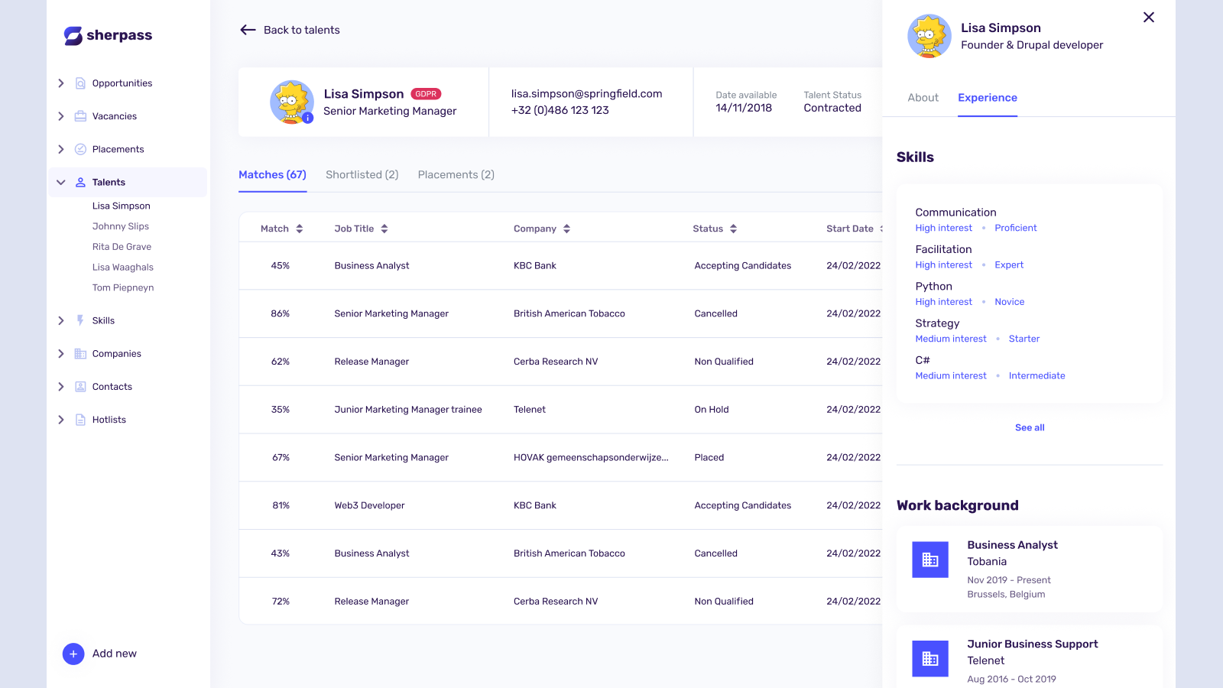Click Lisa Simpson's avatar in profile header
The height and width of the screenshot is (688, 1223).
(292, 102)
